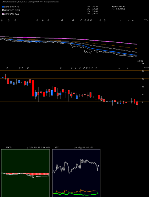Click the '<Tops' label
Screen dimensions: 149x197
pos(146,20)
